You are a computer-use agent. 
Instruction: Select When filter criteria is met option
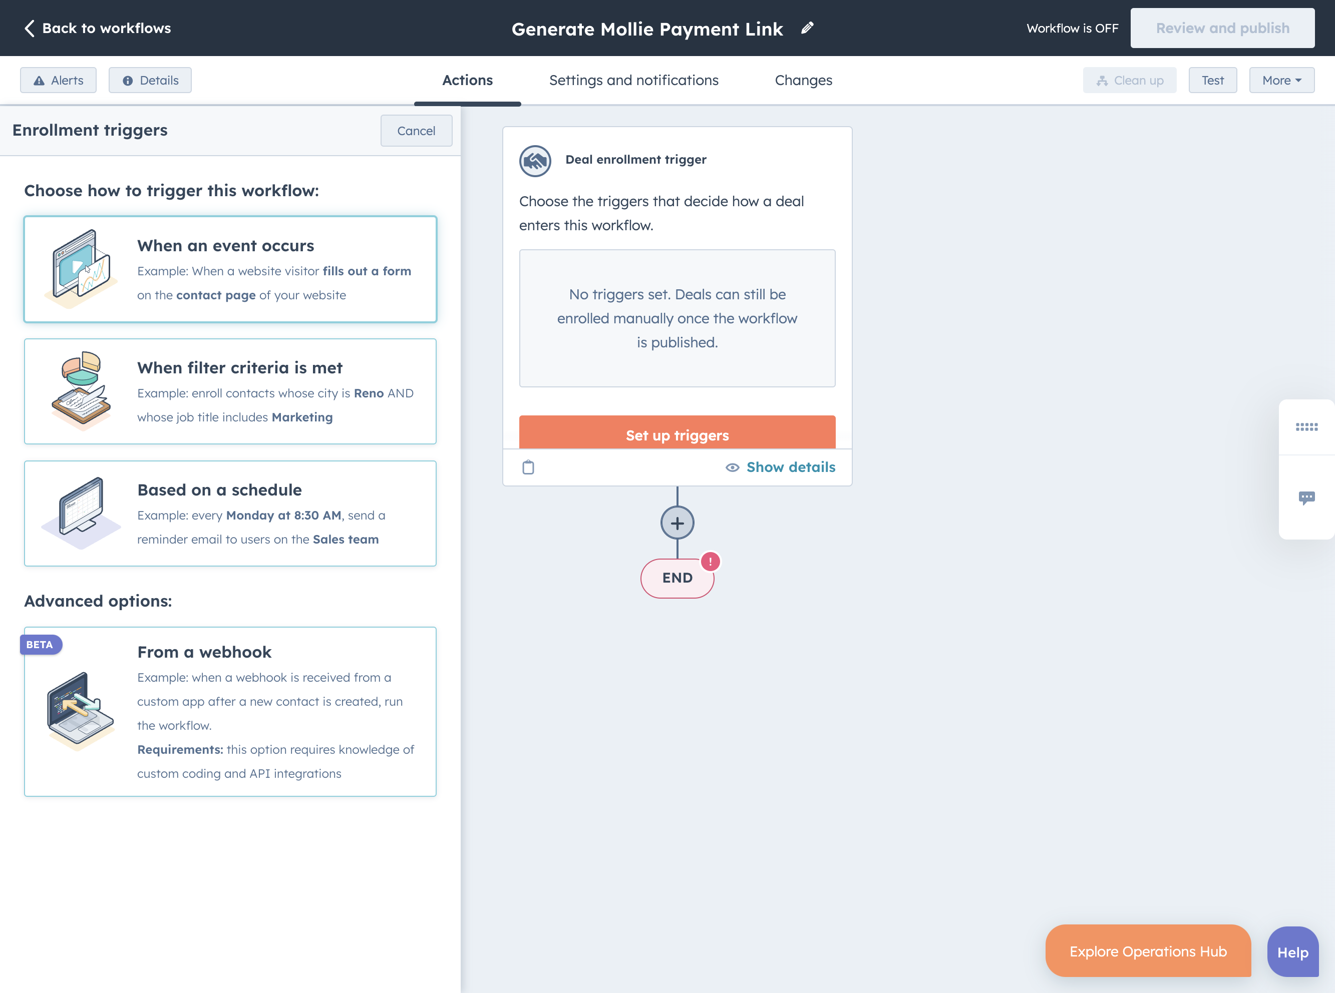click(230, 391)
